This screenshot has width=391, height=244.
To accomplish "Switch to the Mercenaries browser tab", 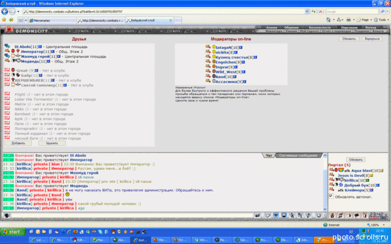I will (x=52, y=20).
